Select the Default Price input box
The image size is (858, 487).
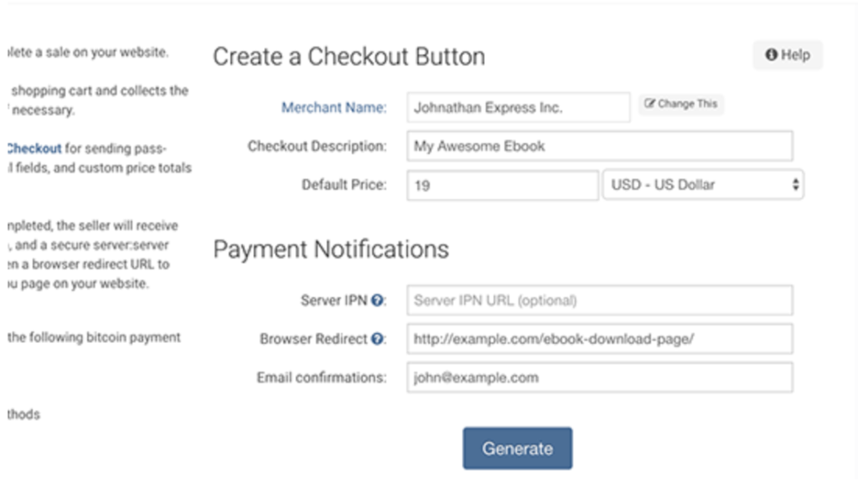tap(503, 186)
